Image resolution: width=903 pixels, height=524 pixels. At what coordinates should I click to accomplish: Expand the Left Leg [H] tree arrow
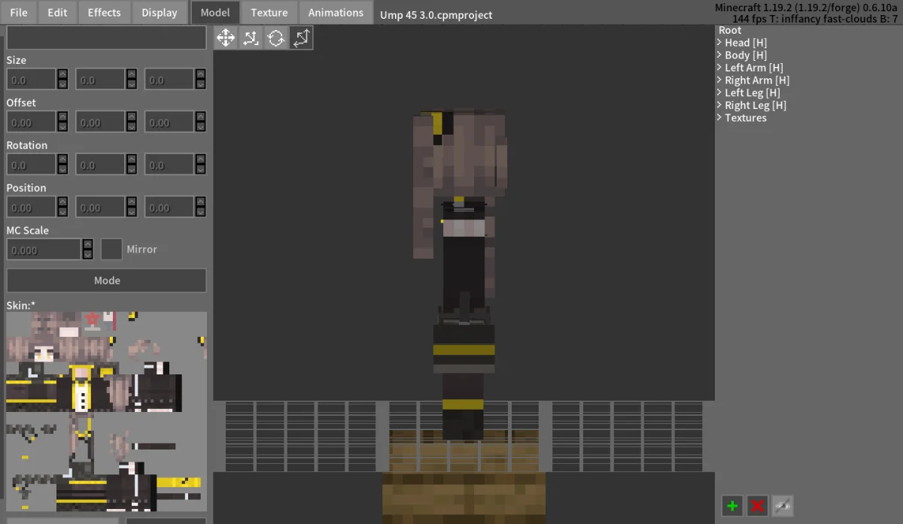(720, 92)
